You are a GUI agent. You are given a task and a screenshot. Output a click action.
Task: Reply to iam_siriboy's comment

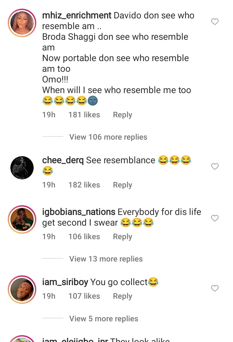pyautogui.click(x=122, y=296)
